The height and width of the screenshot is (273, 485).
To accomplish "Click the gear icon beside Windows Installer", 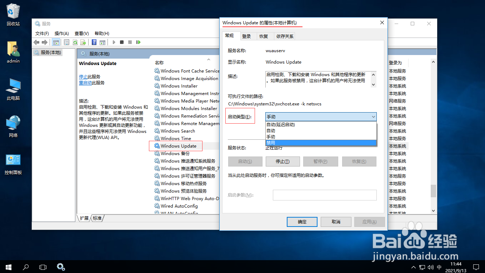I will (x=157, y=86).
